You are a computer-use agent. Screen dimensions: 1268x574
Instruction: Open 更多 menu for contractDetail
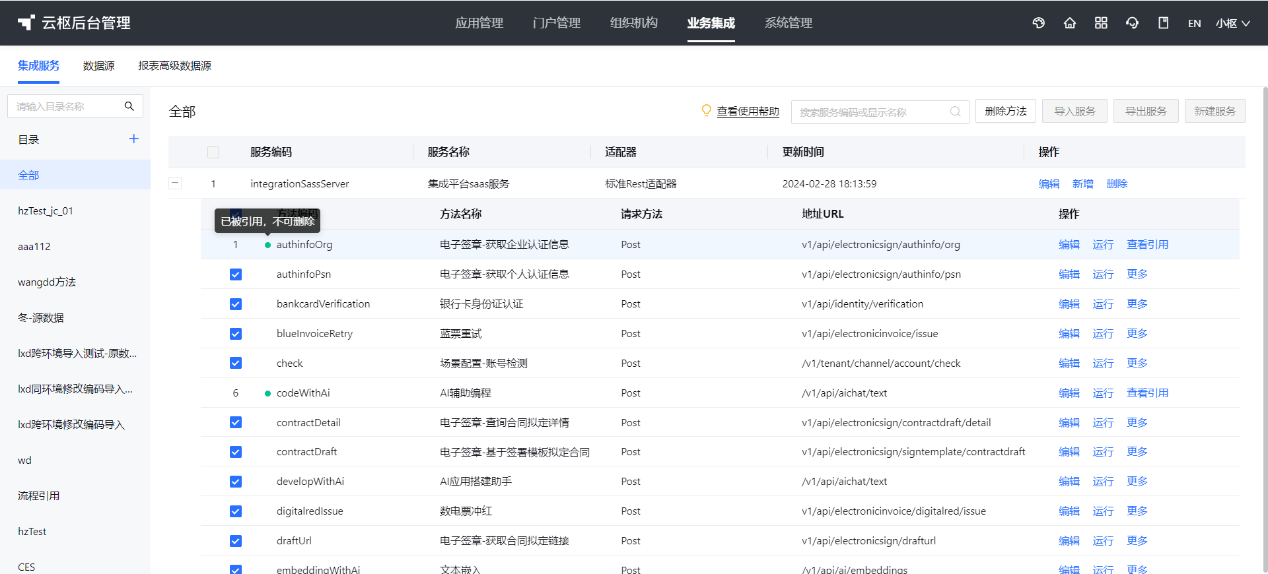pyautogui.click(x=1137, y=423)
